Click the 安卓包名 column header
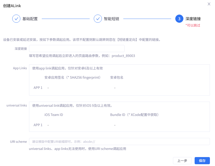The height and width of the screenshot is (166, 215). pos(117,77)
